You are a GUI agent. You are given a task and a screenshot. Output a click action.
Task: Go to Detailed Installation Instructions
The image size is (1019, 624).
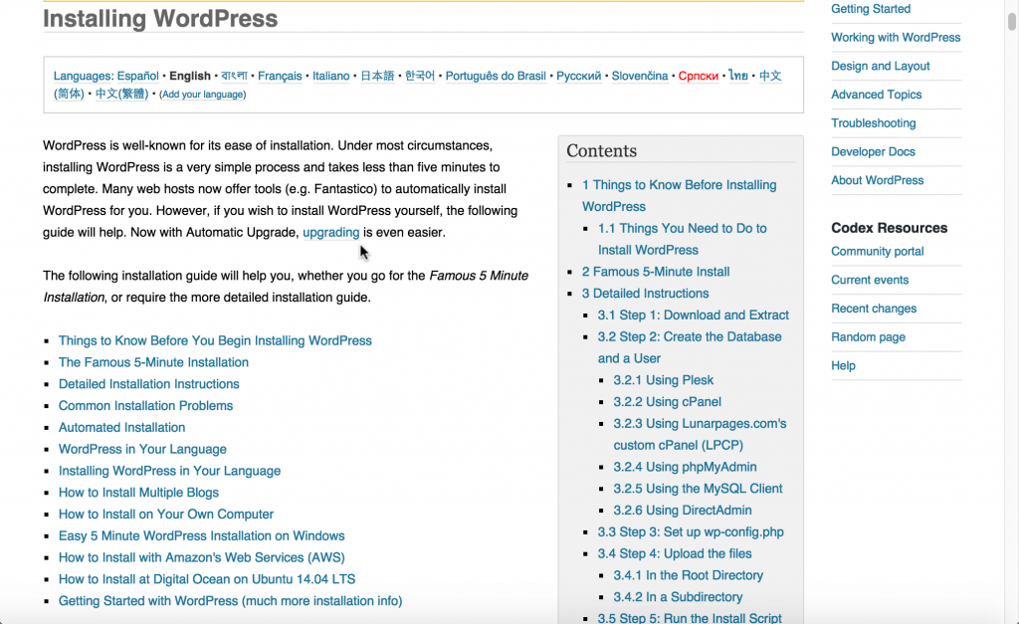(x=149, y=384)
